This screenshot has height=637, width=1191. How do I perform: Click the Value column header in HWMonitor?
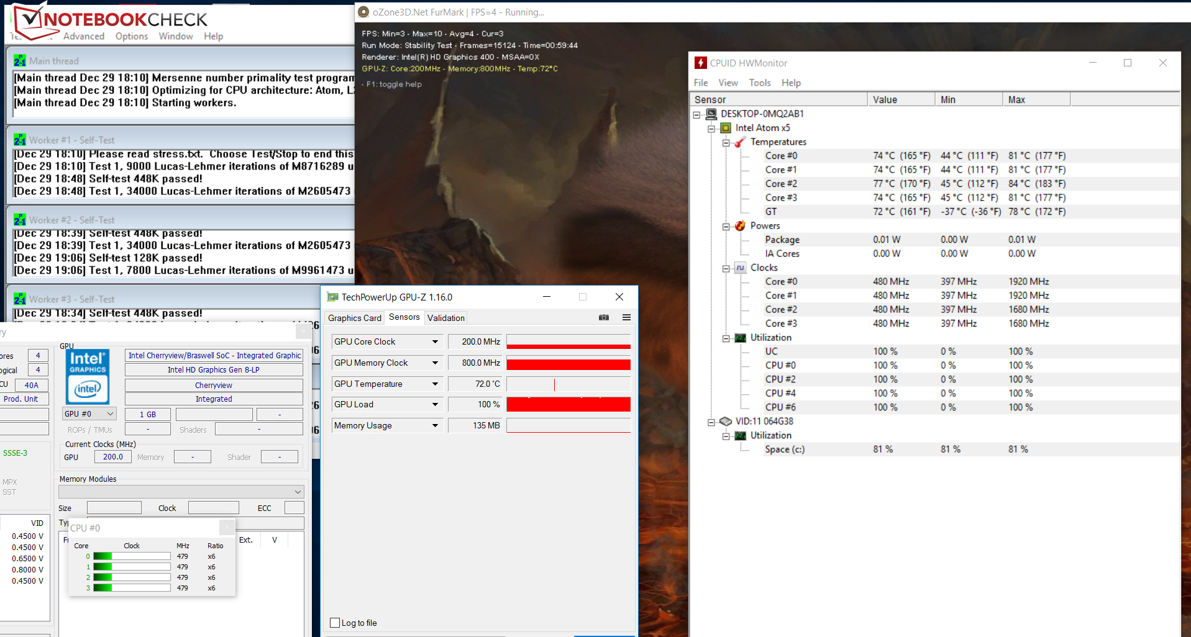pyautogui.click(x=901, y=99)
